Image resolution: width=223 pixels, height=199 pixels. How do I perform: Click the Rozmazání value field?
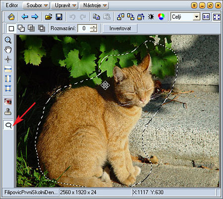84,28
